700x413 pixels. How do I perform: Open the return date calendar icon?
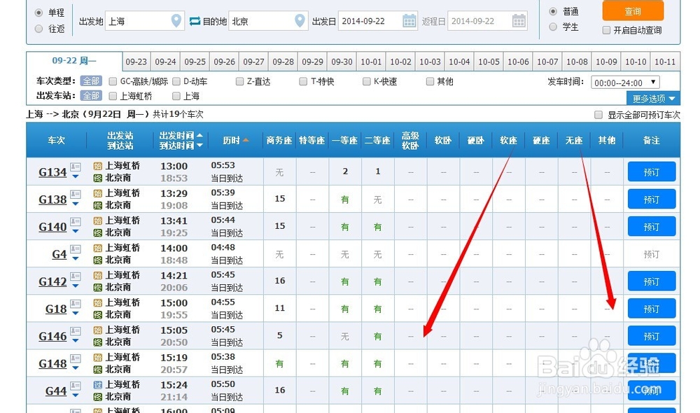(519, 20)
